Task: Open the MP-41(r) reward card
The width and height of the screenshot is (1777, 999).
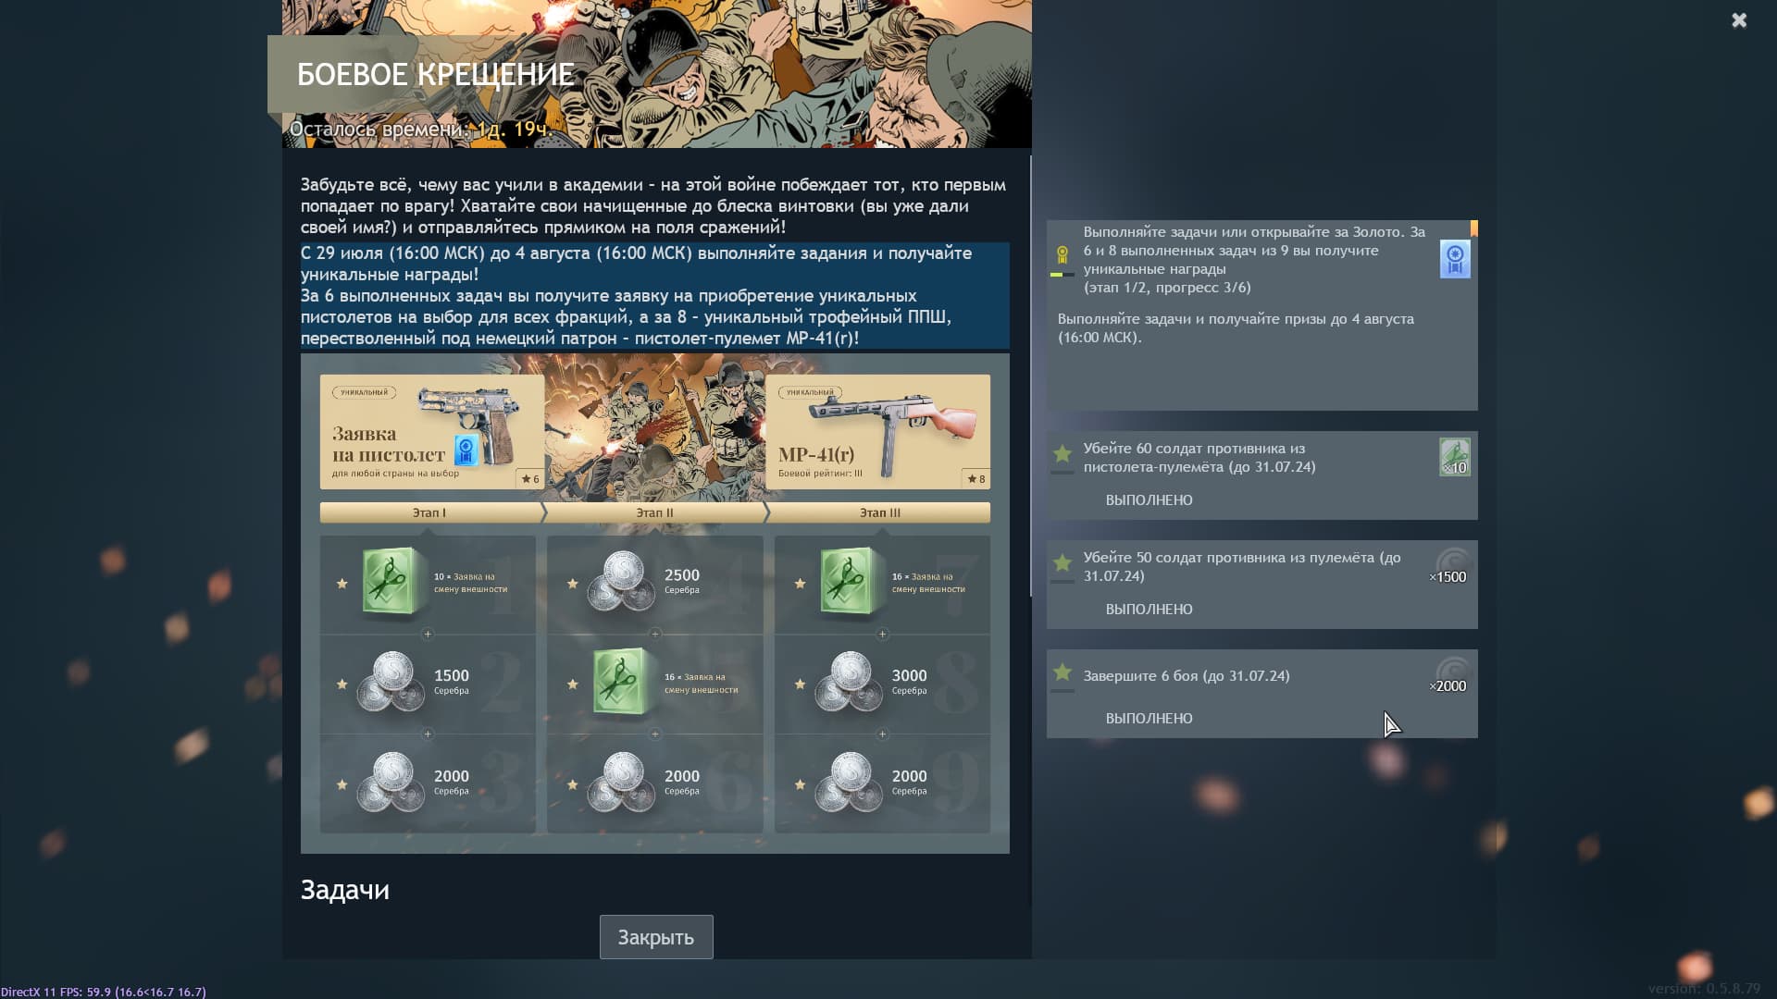Action: click(x=877, y=432)
